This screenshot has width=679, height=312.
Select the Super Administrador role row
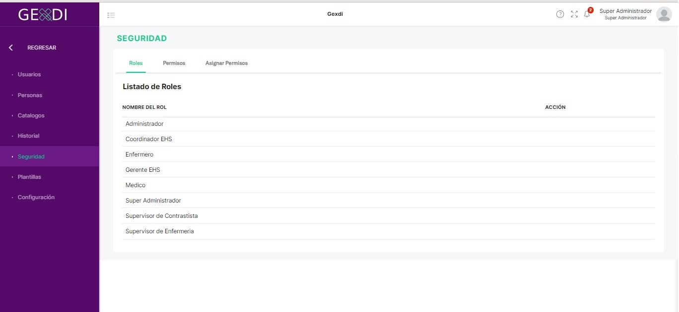click(x=388, y=201)
